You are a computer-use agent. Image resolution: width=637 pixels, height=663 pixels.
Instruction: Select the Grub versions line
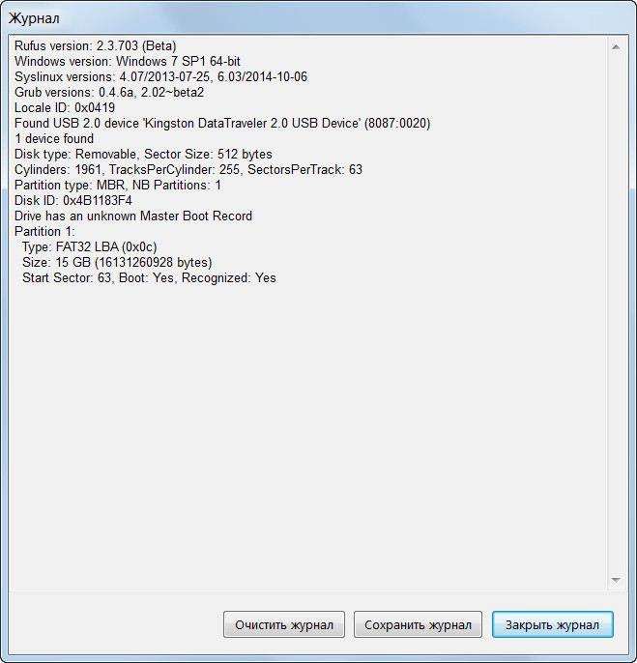click(x=109, y=92)
